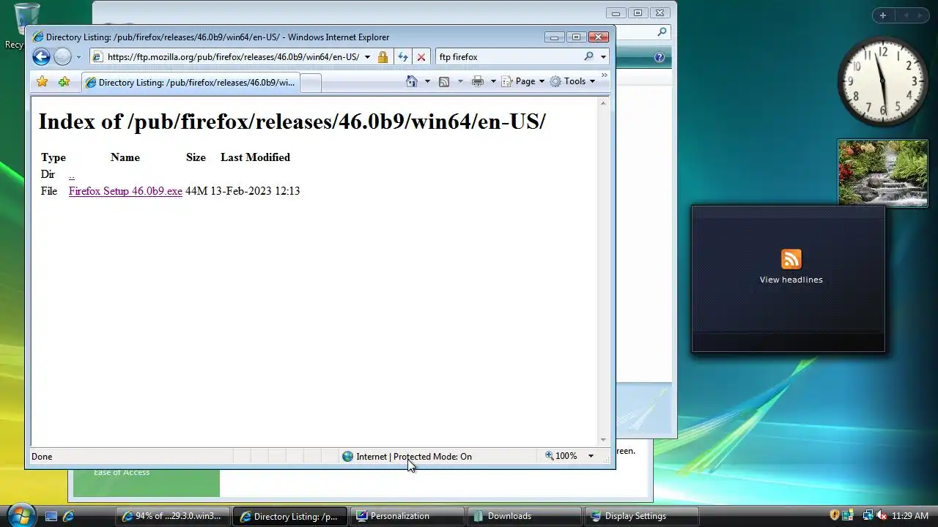This screenshot has width=938, height=527.
Task: Click the security shield tray icon
Action: click(835, 515)
